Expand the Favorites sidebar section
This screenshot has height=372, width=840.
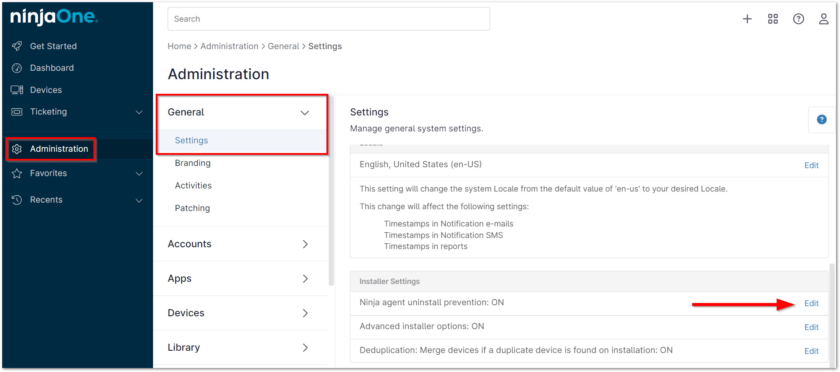[139, 173]
